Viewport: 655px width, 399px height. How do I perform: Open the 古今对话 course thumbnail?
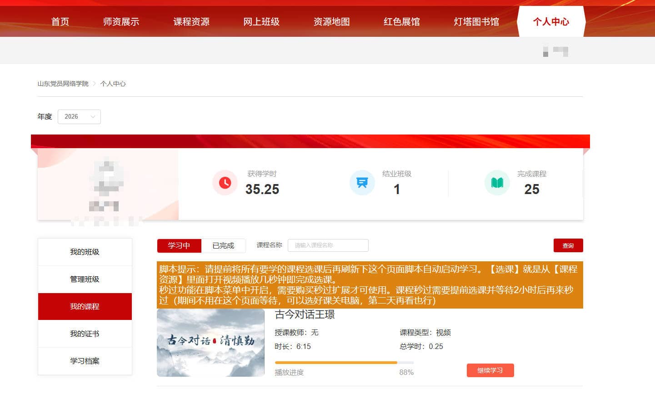210,343
